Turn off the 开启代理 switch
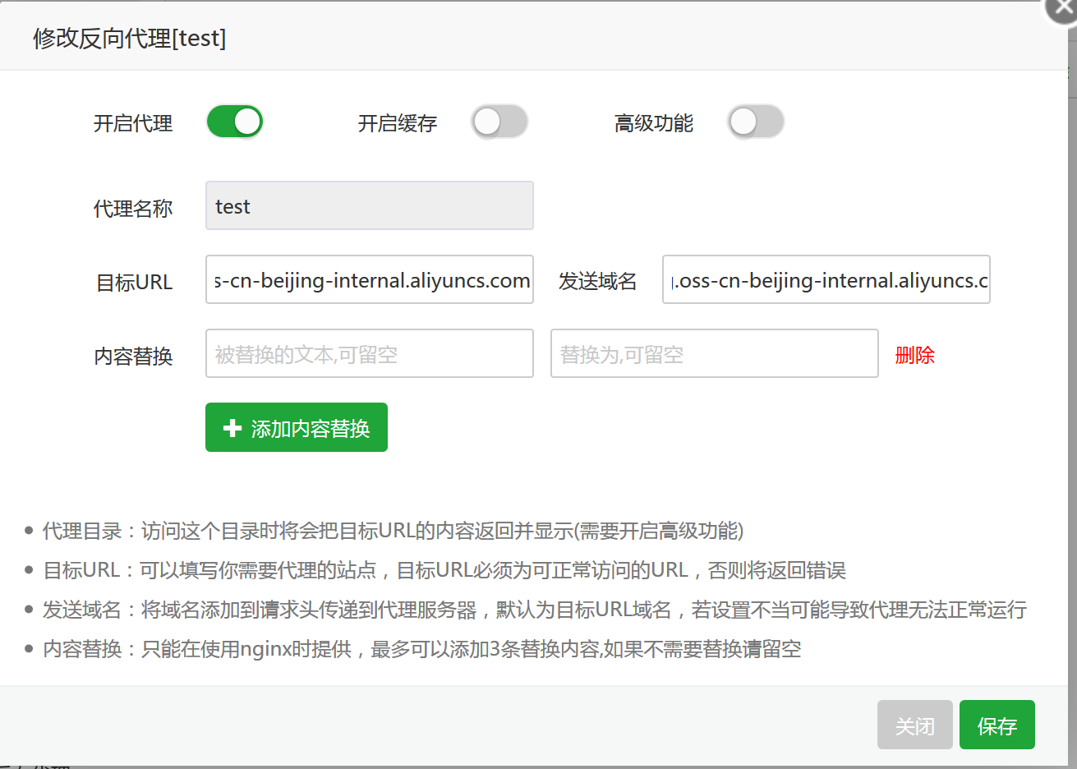Screen dimensions: 1077x769 point(235,122)
